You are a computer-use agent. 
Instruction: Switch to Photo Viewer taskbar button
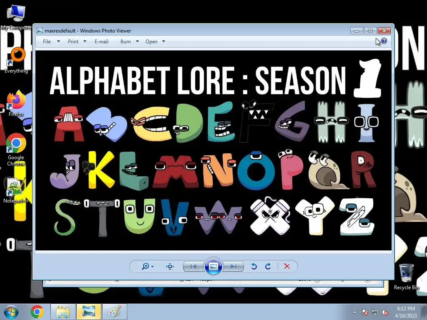(89, 312)
